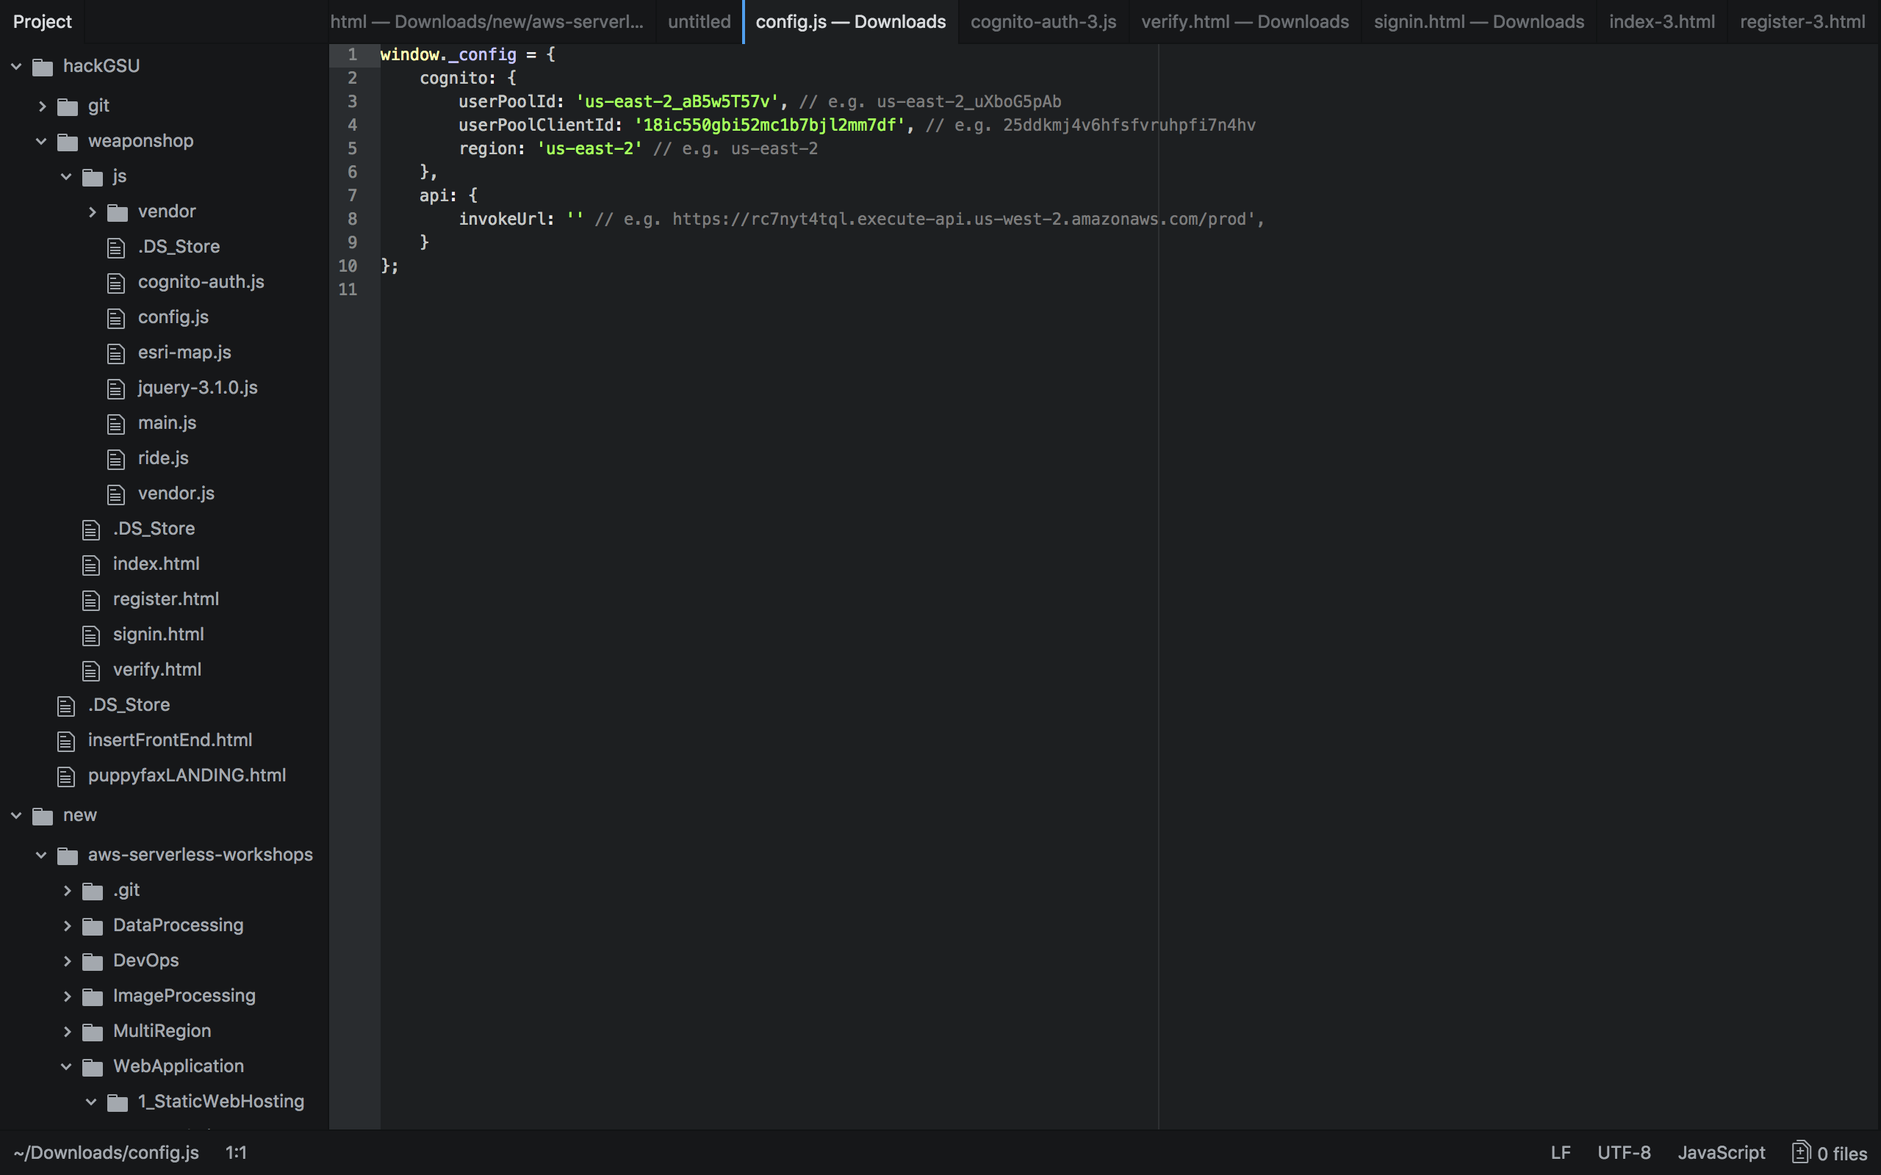Click the cognito-auth.js file icon
The image size is (1881, 1175).
point(116,283)
